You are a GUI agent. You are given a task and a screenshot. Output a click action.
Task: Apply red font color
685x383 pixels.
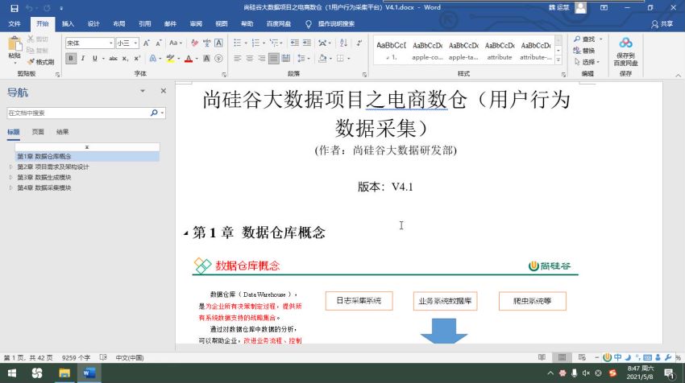coord(189,58)
